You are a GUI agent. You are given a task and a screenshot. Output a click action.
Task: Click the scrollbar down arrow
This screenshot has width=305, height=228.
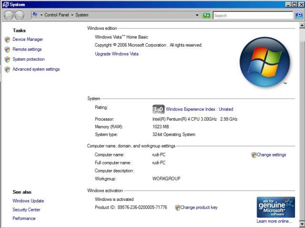(x=302, y=224)
